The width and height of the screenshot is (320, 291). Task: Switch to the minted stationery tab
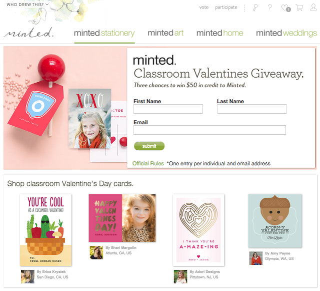coord(104,33)
